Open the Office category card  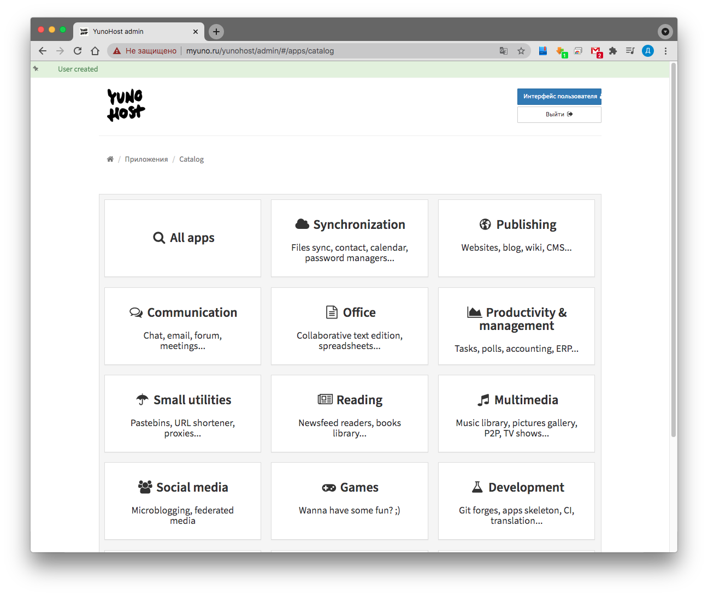(350, 326)
